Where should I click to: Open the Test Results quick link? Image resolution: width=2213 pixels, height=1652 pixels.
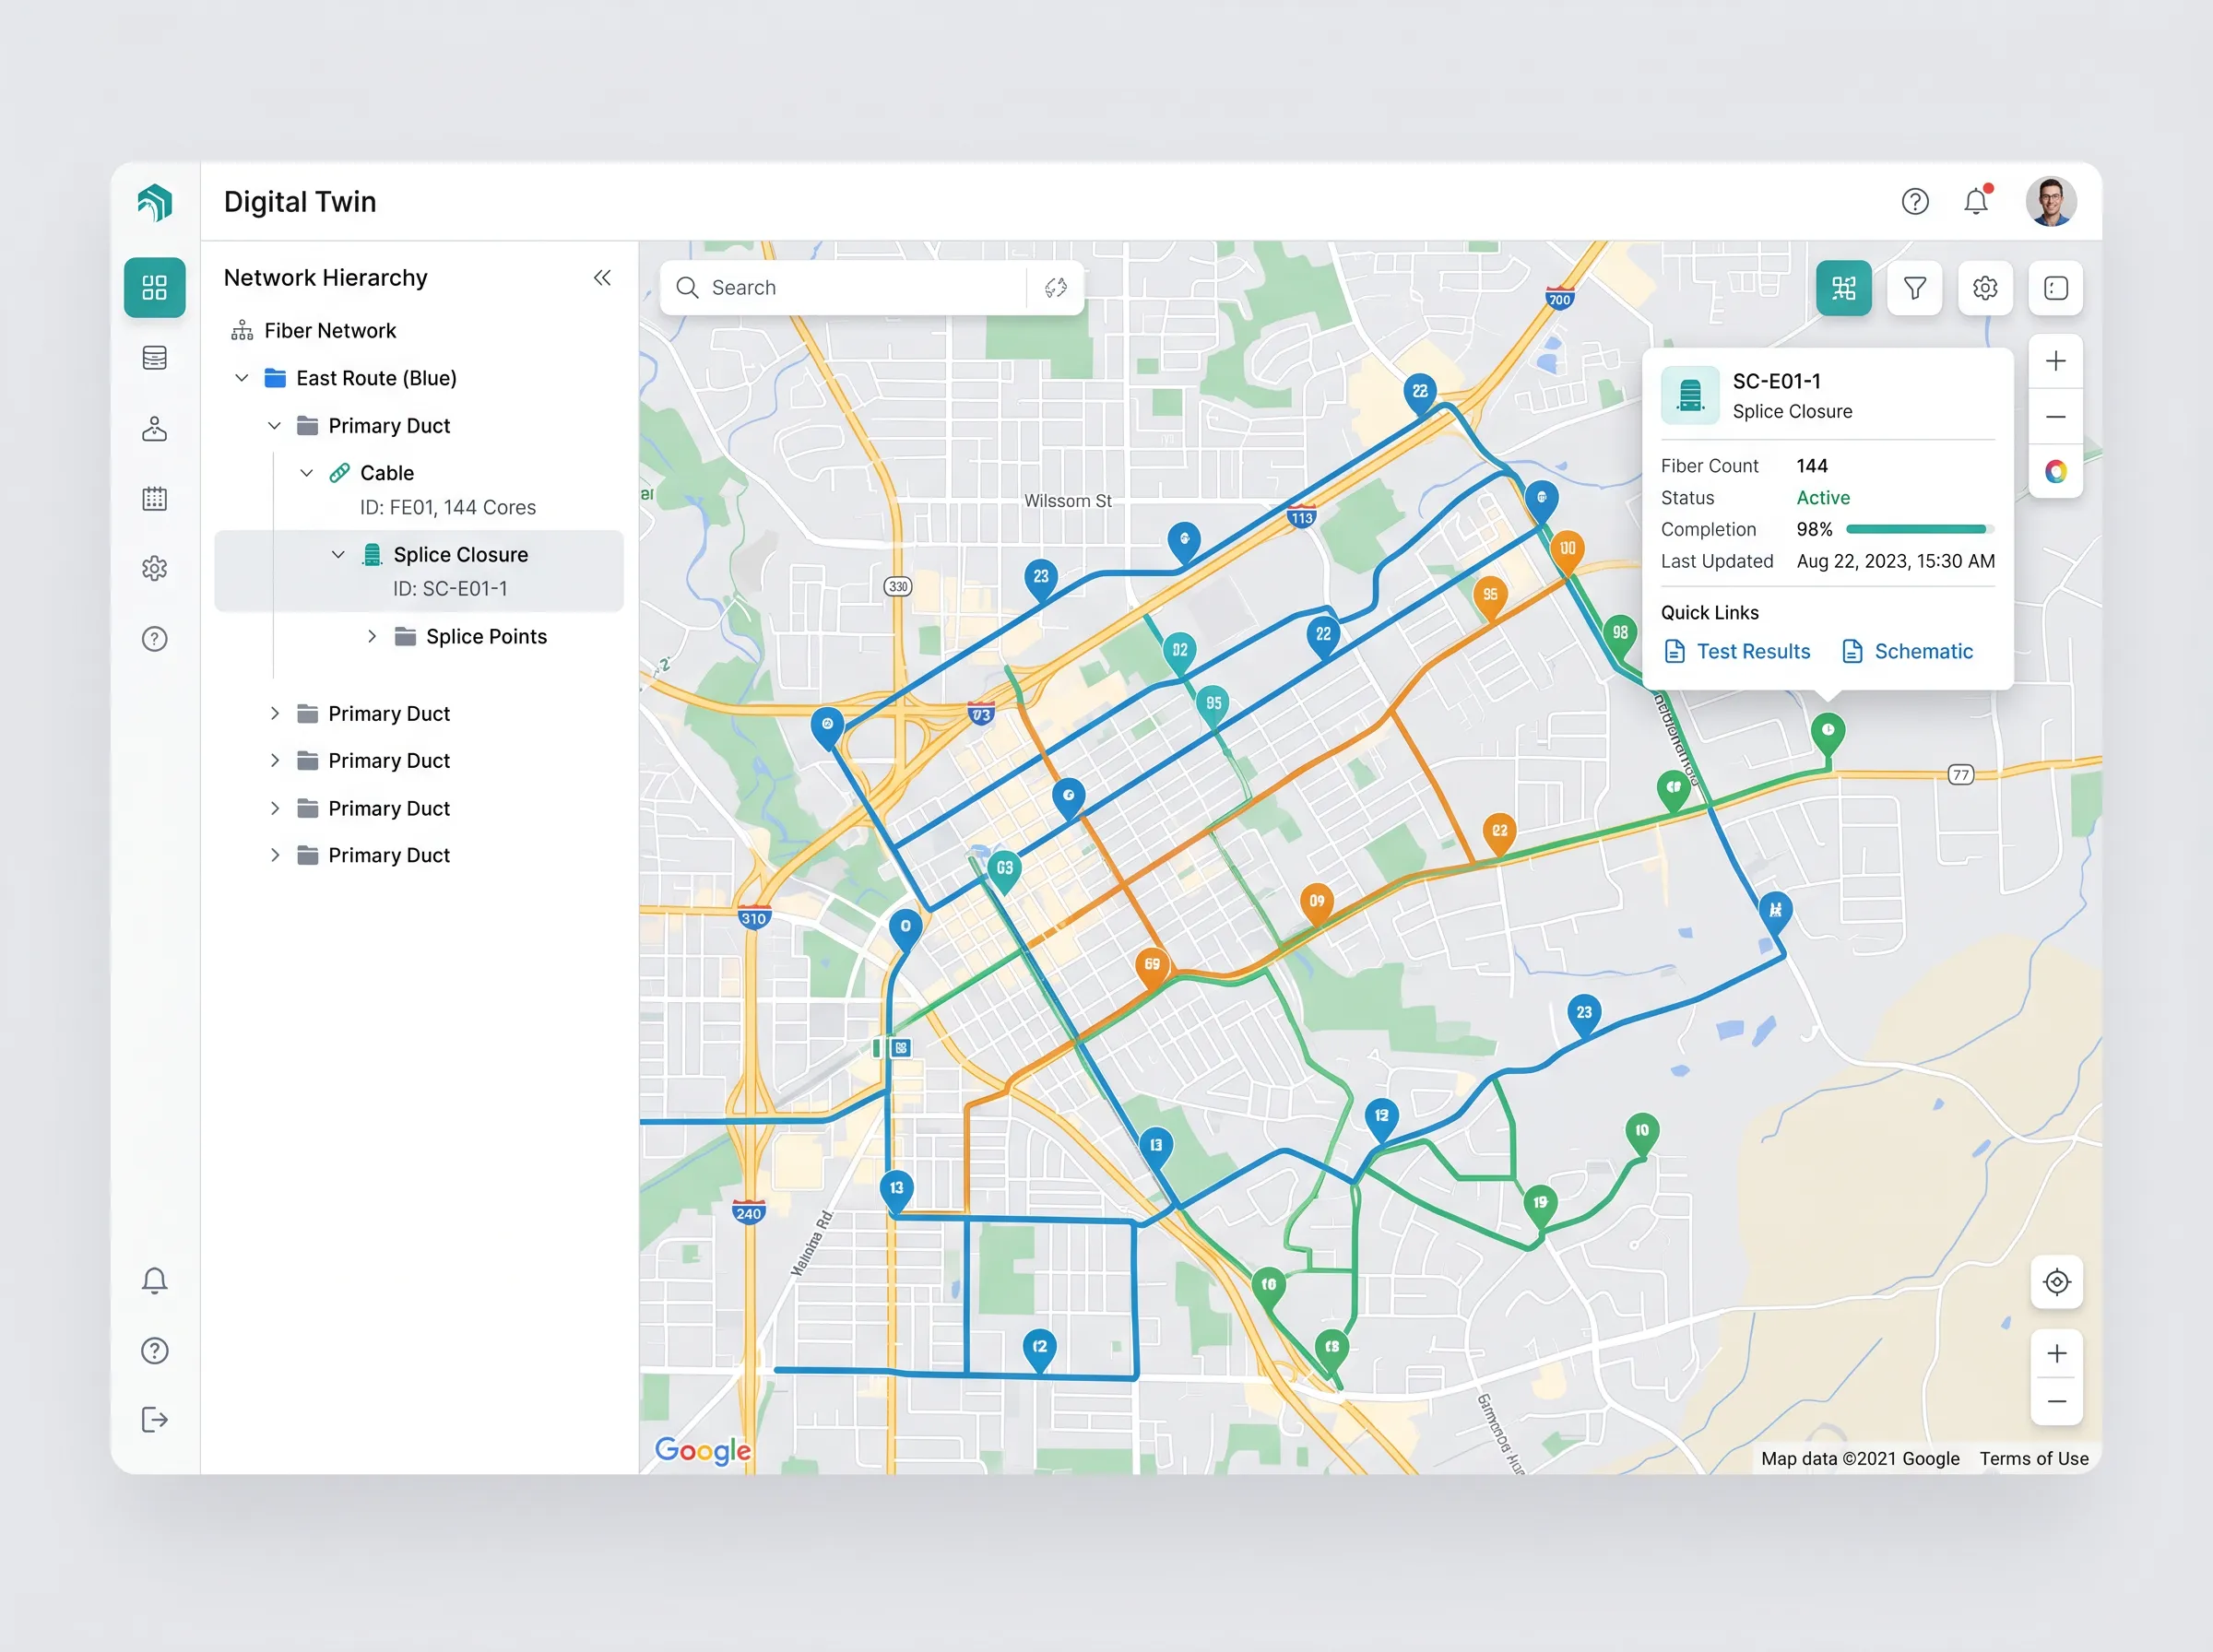[x=1737, y=652]
